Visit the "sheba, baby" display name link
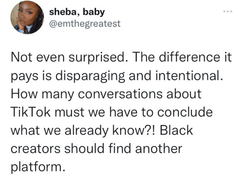Screen dimensions: 244x180 tap(77, 12)
